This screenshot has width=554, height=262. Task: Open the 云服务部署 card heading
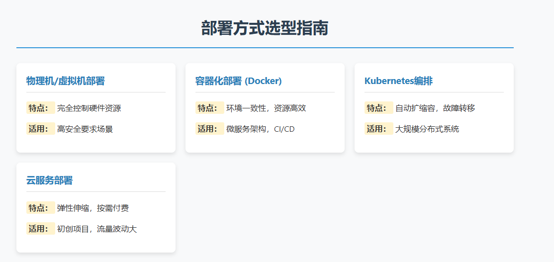[x=49, y=180]
